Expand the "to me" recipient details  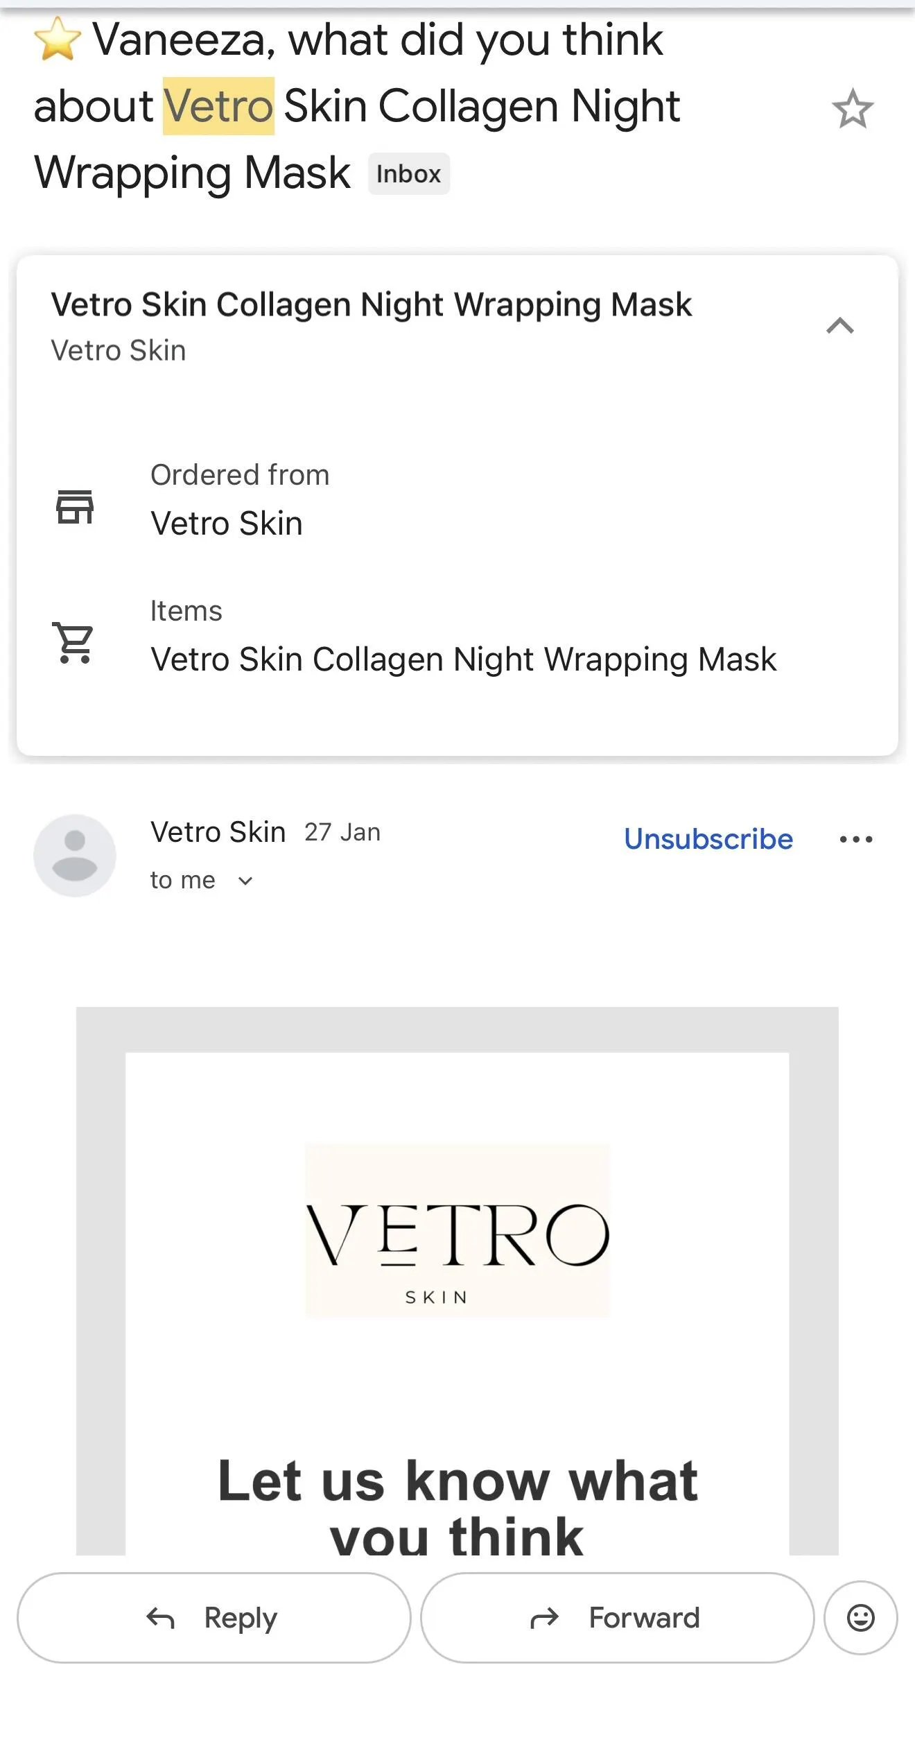pos(245,881)
